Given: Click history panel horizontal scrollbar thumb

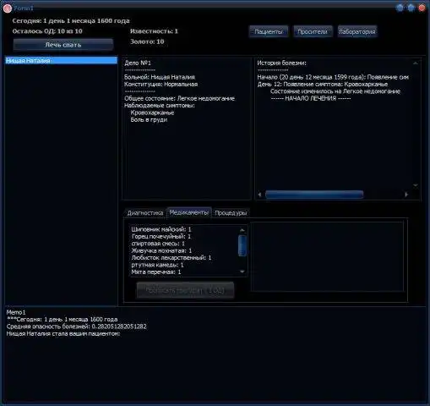Looking at the screenshot, I should coord(314,195).
